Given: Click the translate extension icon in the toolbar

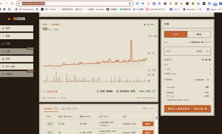Looking at the screenshot, I should [160, 4].
